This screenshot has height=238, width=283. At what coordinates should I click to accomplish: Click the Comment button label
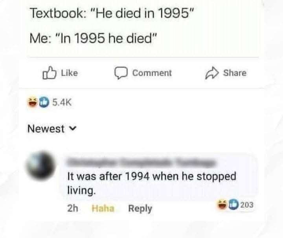[x=152, y=73]
